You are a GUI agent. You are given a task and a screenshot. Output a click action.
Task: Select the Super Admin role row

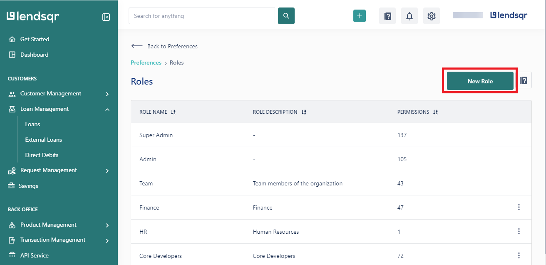coord(331,135)
